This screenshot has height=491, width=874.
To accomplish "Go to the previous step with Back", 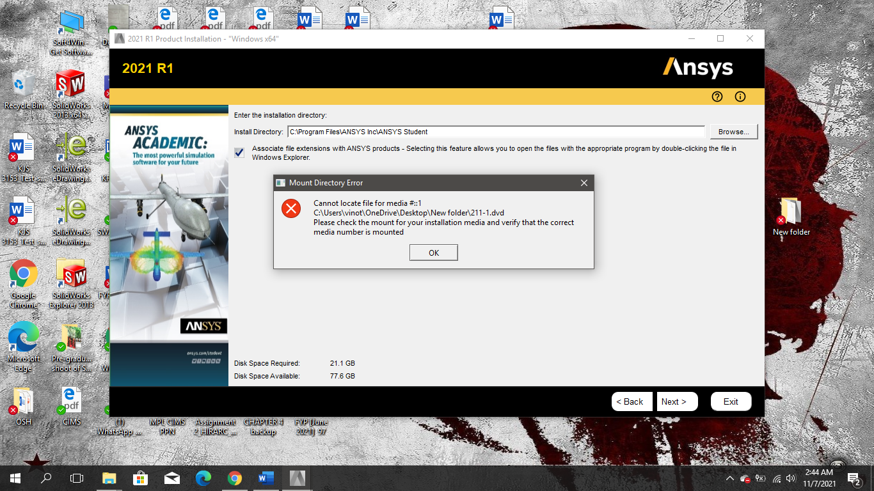I will [632, 401].
